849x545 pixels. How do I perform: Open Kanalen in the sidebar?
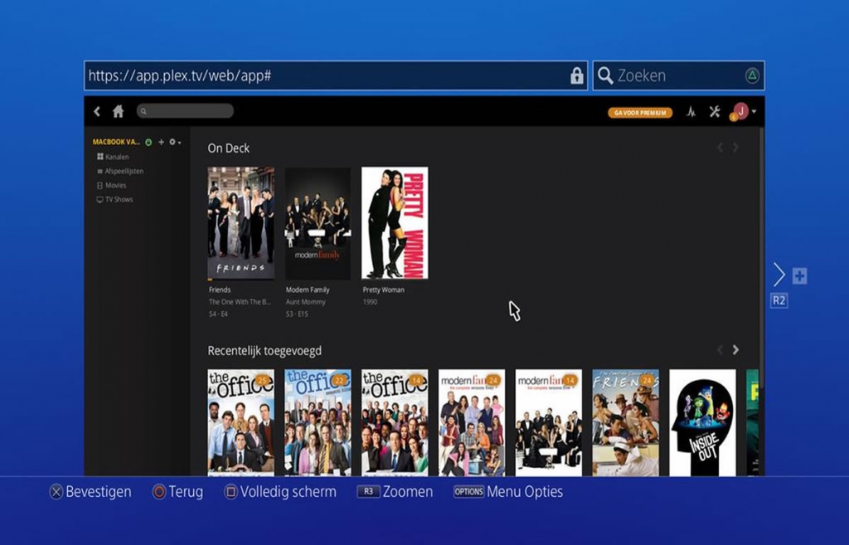(x=113, y=157)
